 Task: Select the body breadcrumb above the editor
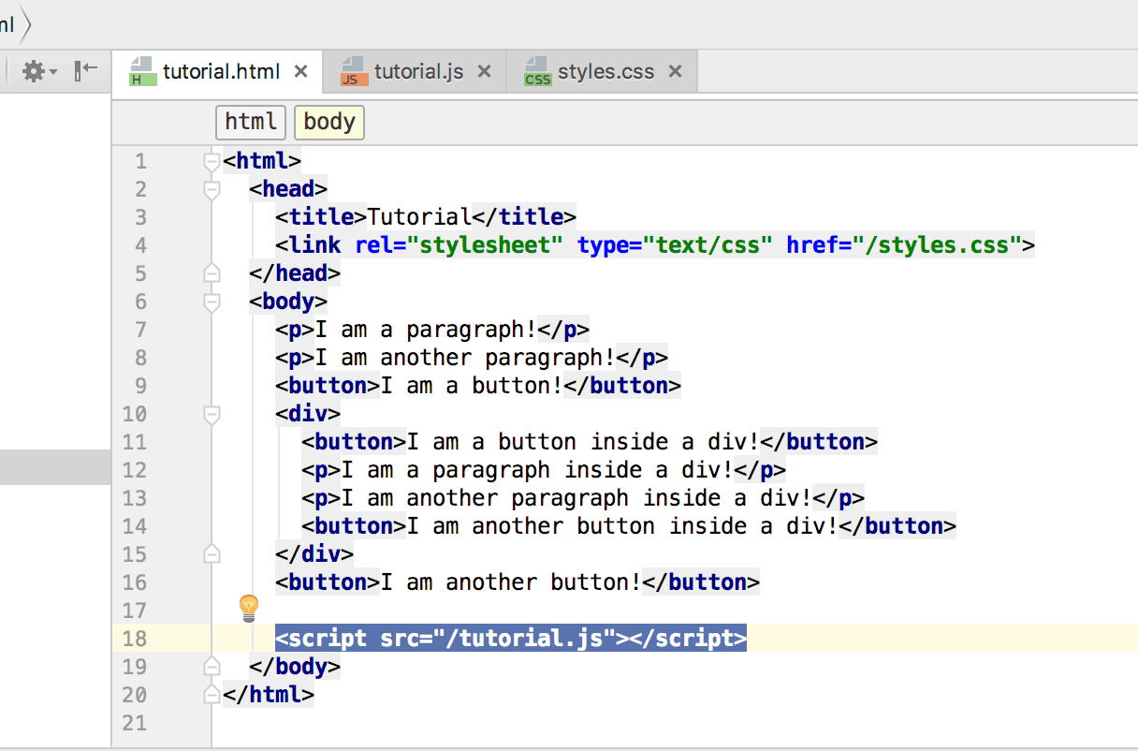(328, 122)
